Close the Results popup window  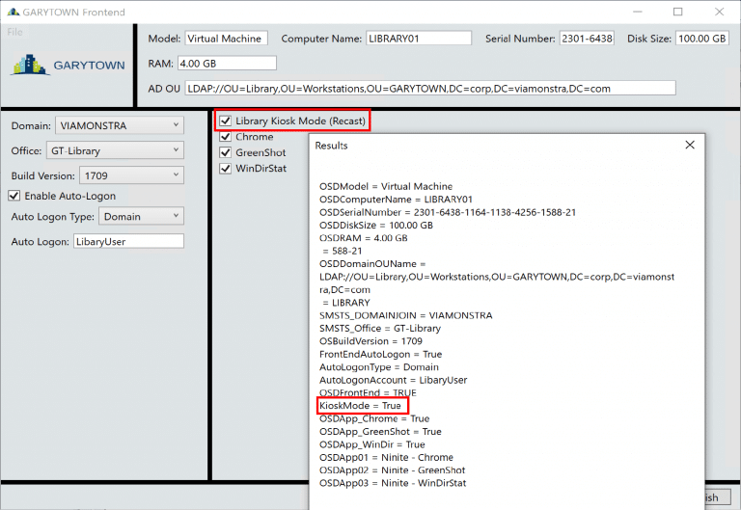tap(689, 145)
